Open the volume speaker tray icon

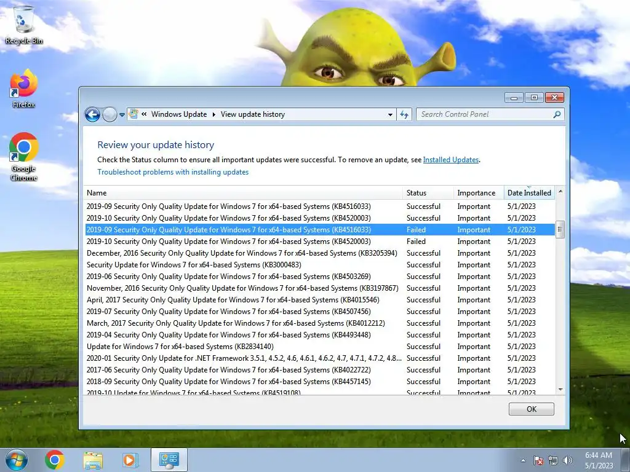pyautogui.click(x=567, y=460)
